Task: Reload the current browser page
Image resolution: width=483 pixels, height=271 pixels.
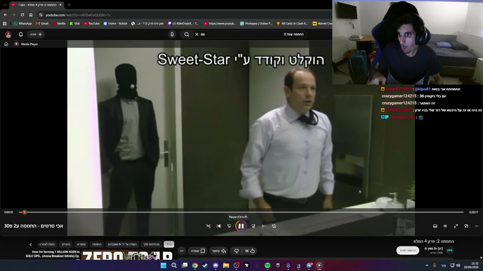Action: 22,15
